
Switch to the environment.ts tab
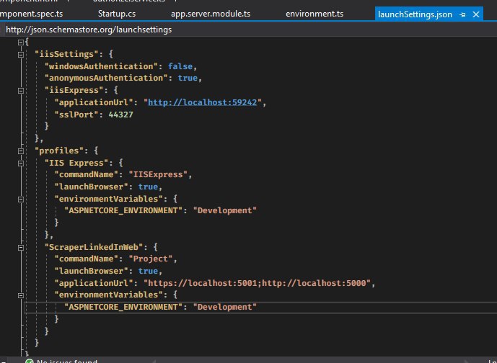tap(315, 14)
